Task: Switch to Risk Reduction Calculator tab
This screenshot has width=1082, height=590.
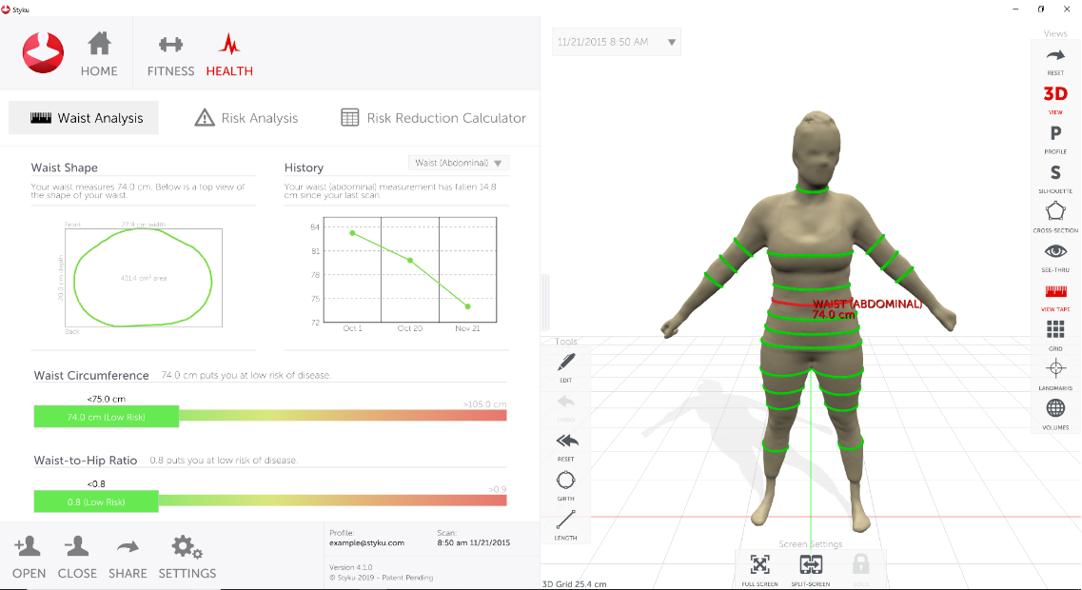Action: point(433,118)
